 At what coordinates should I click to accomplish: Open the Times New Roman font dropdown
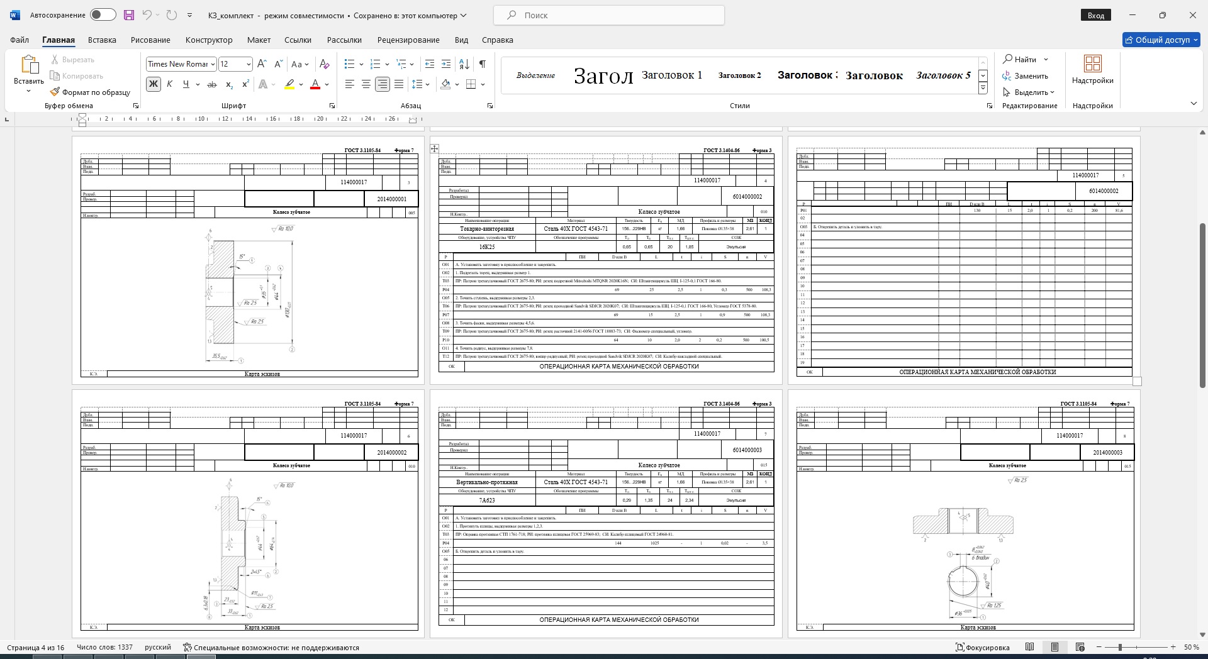tap(213, 64)
